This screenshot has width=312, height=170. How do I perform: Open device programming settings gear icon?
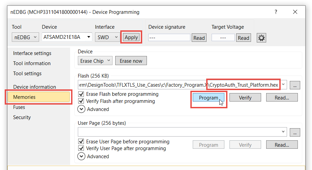[x=261, y=38]
